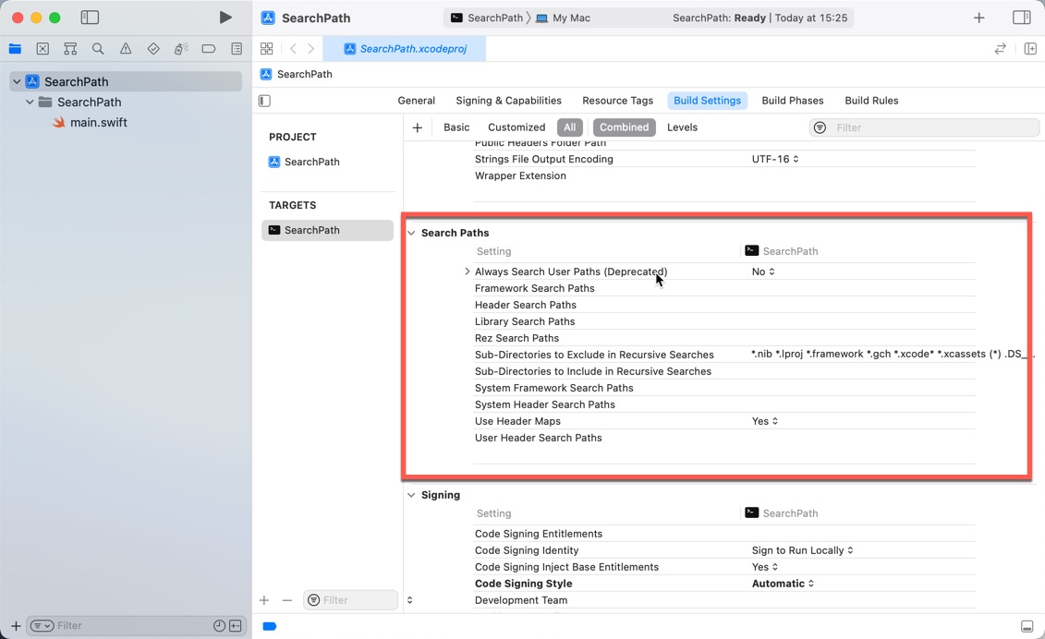1045x639 pixels.
Task: Change Code Signing Identity popup
Action: pos(802,550)
